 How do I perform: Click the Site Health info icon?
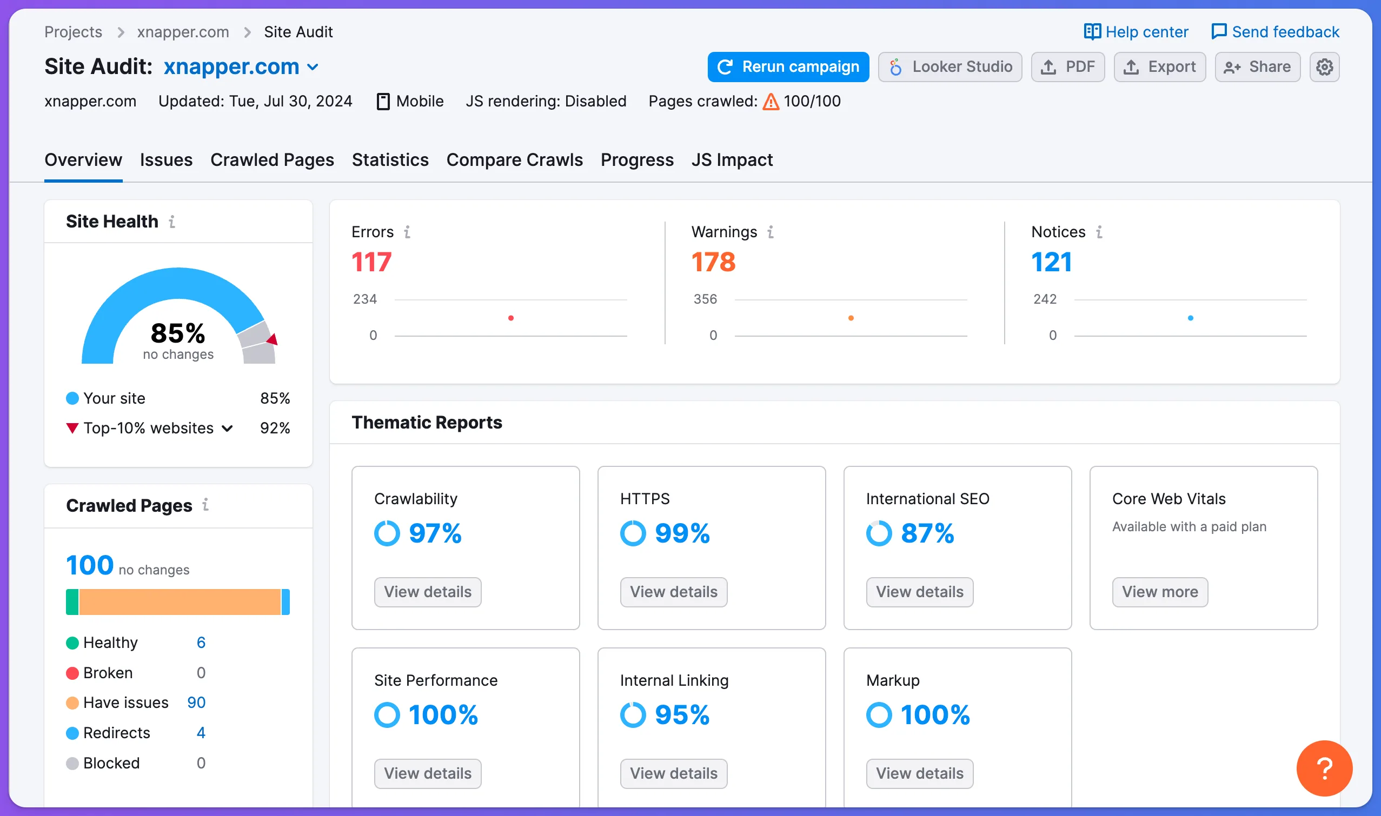[172, 222]
